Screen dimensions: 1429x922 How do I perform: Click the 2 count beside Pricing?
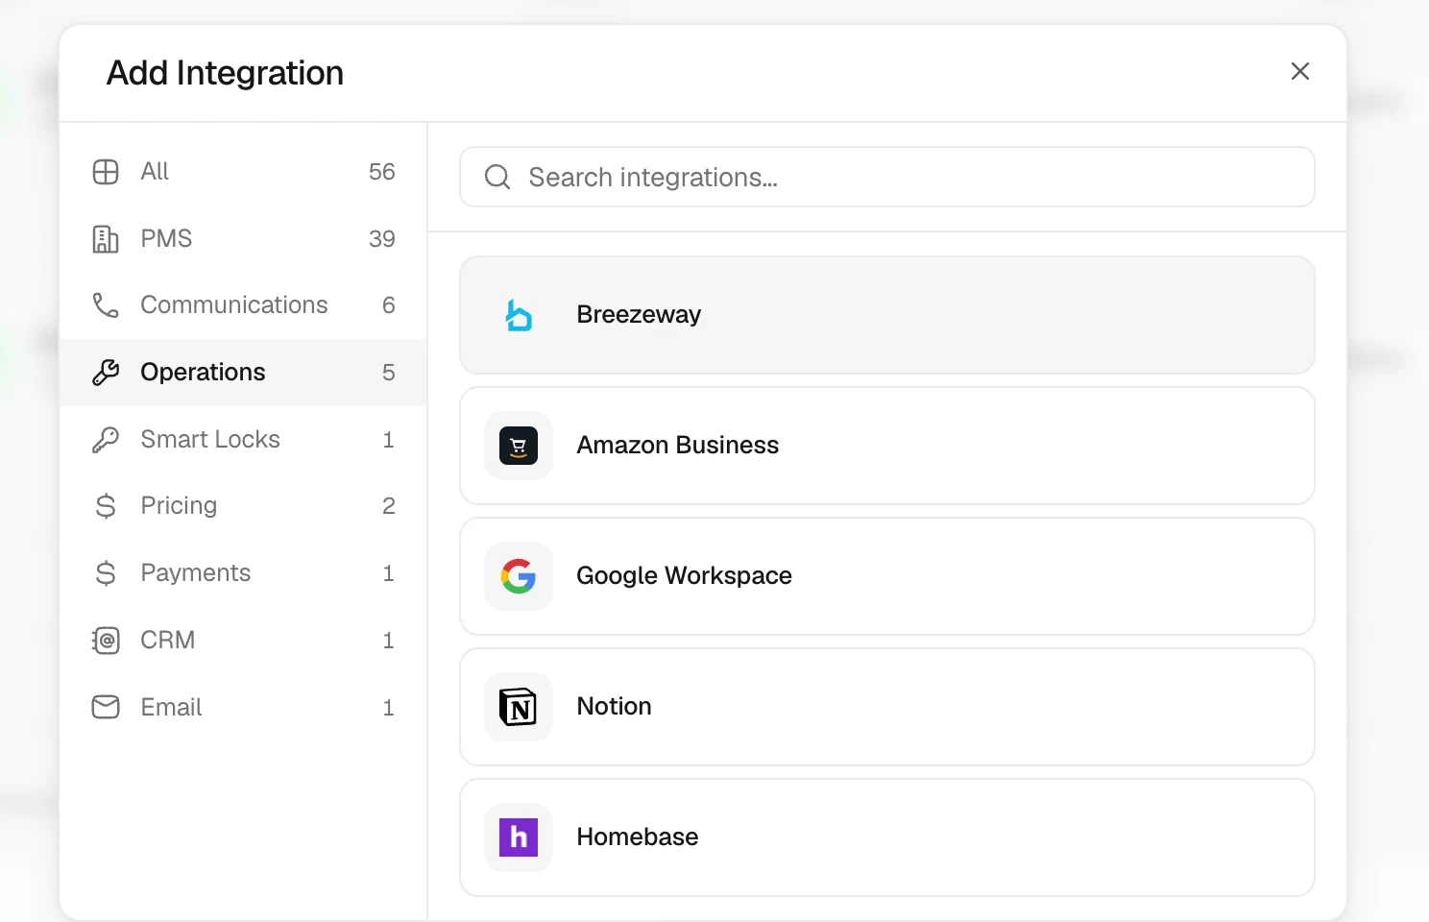[389, 506]
